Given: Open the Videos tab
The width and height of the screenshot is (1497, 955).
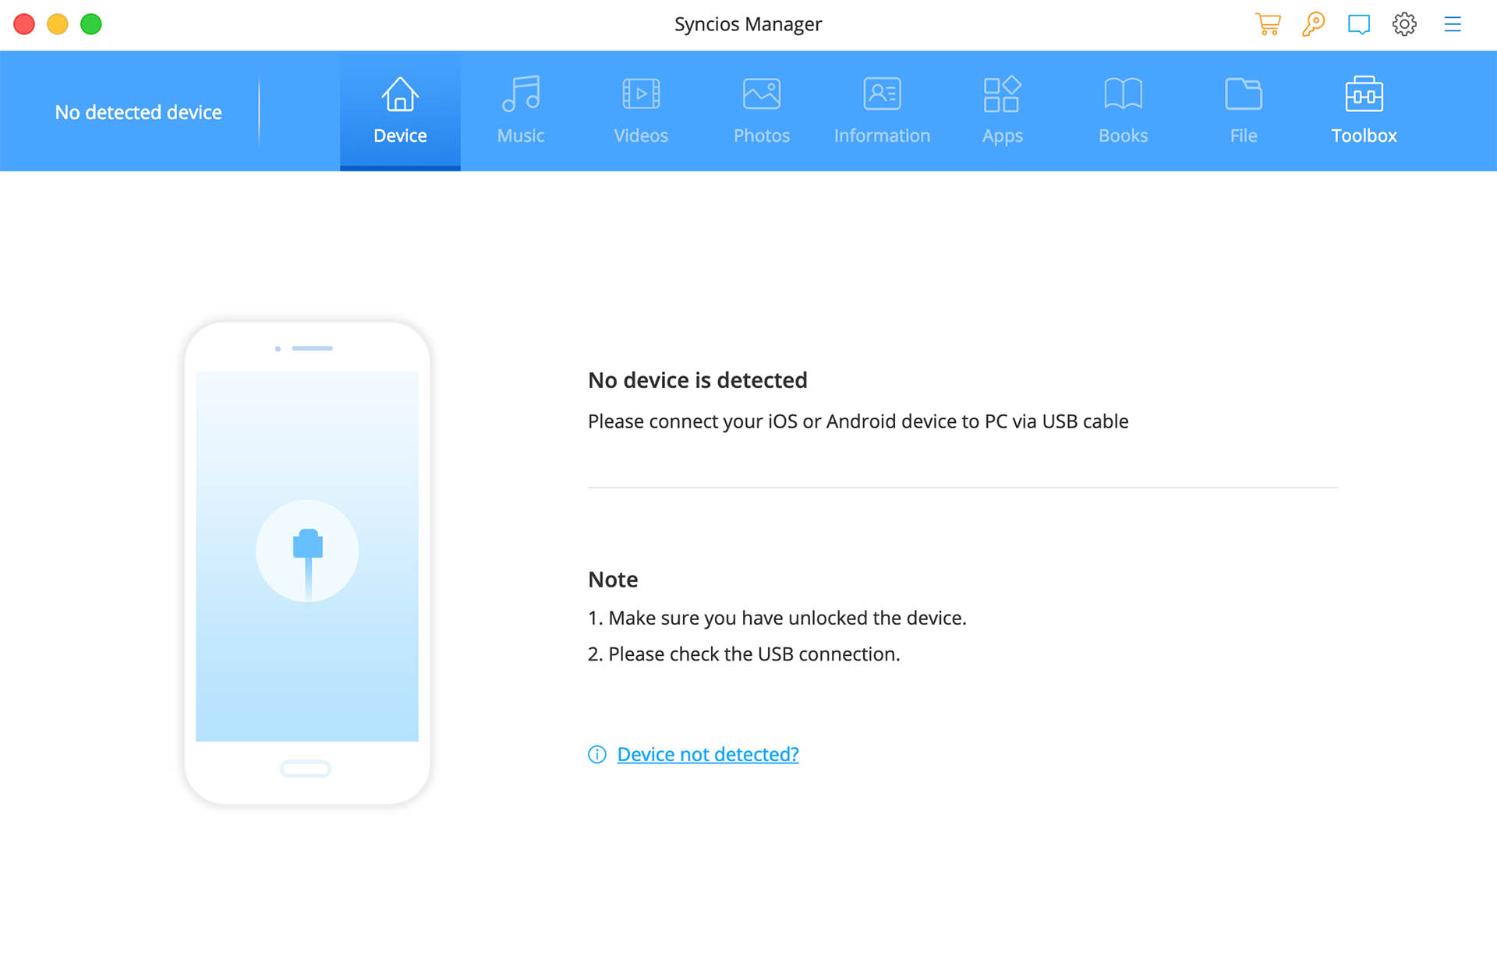Looking at the screenshot, I should (641, 111).
